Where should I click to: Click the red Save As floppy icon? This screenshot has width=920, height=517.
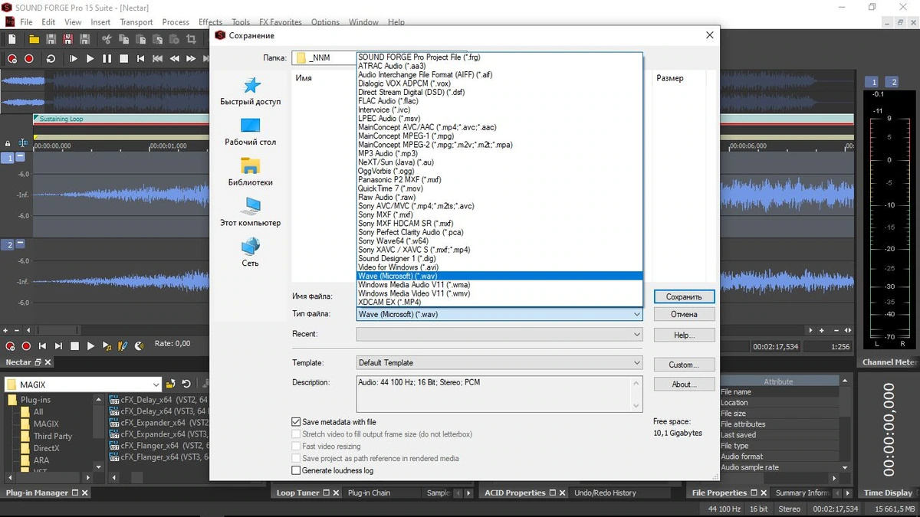(x=67, y=38)
